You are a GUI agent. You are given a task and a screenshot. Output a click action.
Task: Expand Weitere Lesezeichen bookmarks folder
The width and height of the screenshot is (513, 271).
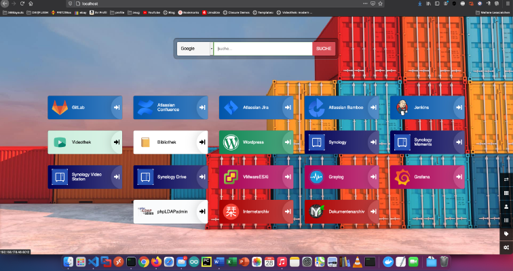tap(493, 12)
